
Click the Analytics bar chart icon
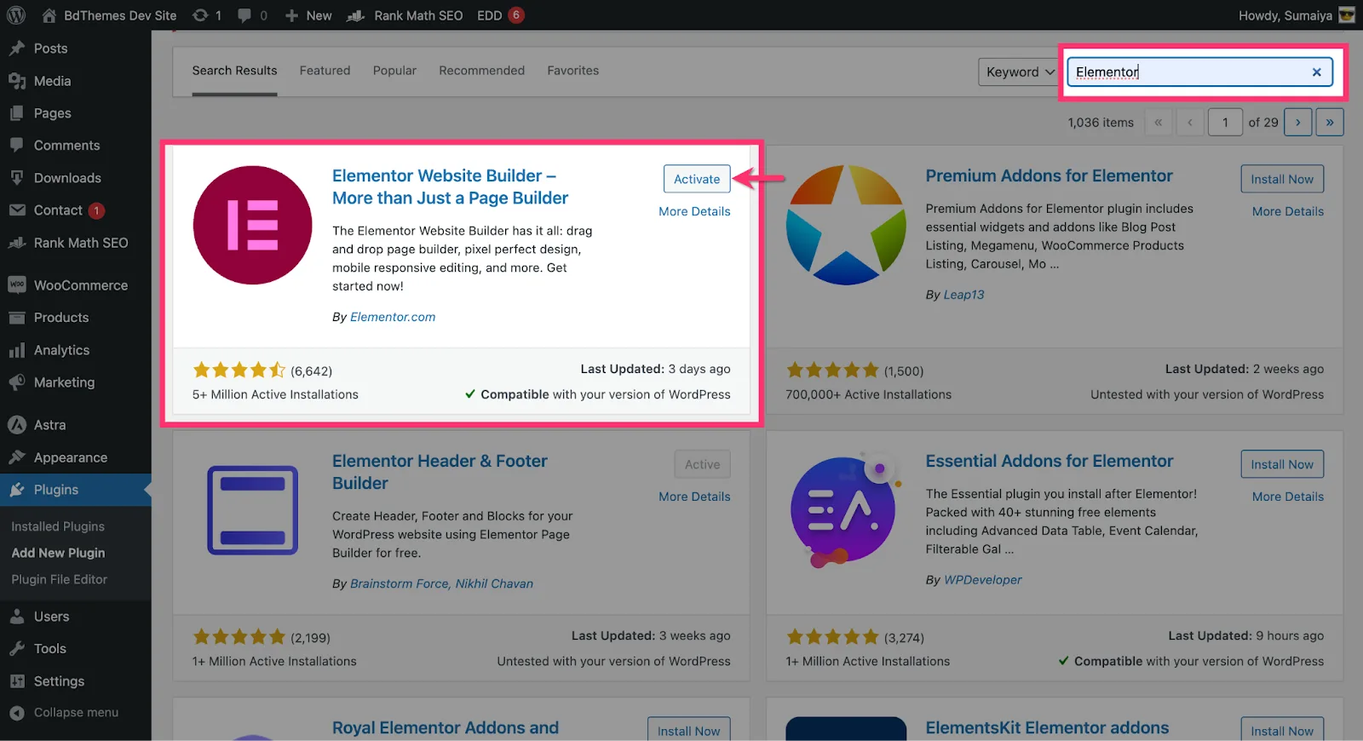[17, 350]
